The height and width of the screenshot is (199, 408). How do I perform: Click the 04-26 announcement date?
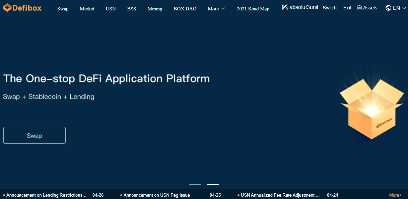(x=98, y=195)
